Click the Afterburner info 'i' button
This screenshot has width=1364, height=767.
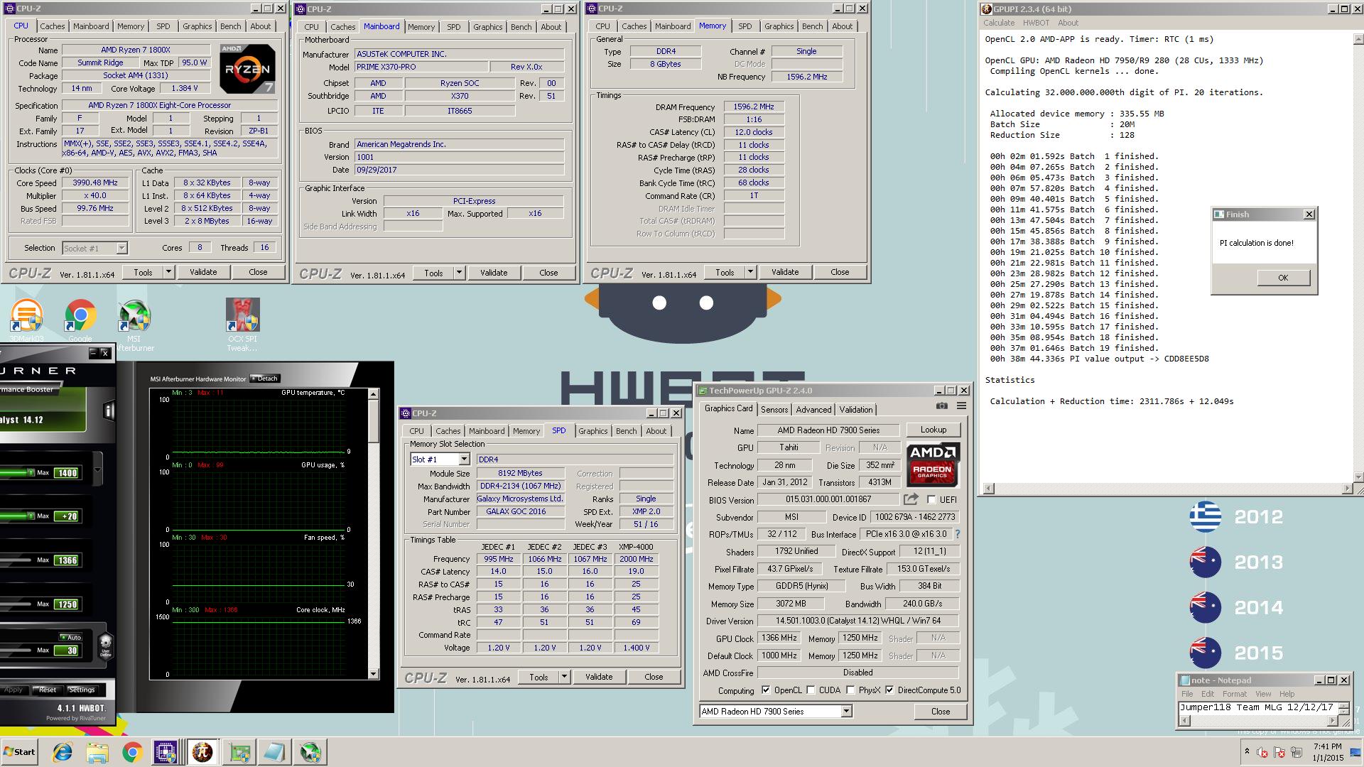point(109,410)
